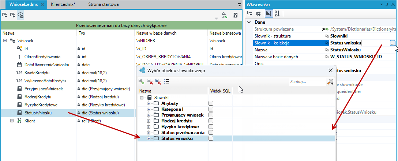Click the W_STATUS_WNIOSKU_ID value

click(356, 57)
